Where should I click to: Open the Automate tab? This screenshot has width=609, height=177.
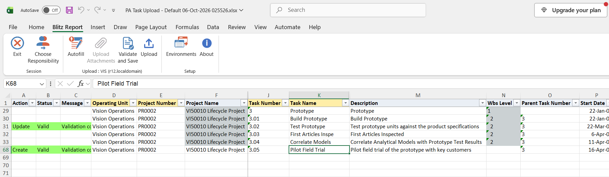coord(288,27)
